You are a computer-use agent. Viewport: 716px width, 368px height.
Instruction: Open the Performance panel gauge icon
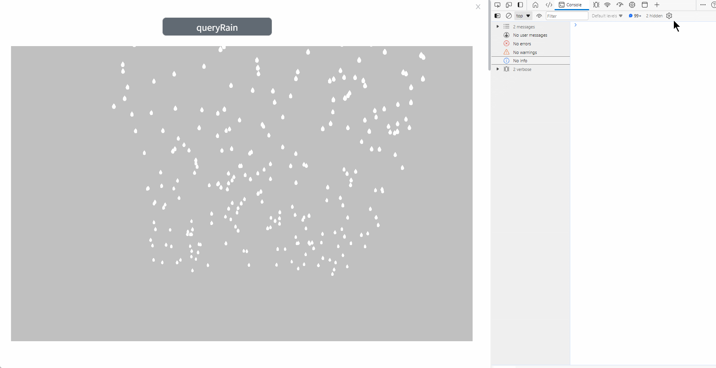pyautogui.click(x=620, y=5)
